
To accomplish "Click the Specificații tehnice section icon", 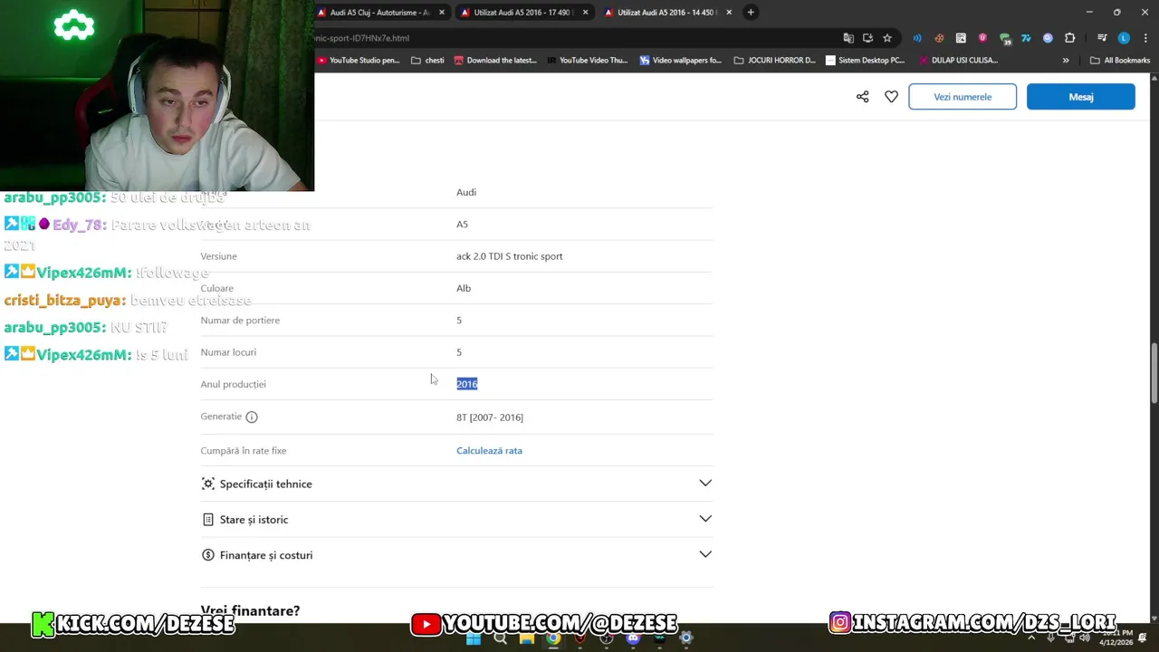I will coord(208,484).
